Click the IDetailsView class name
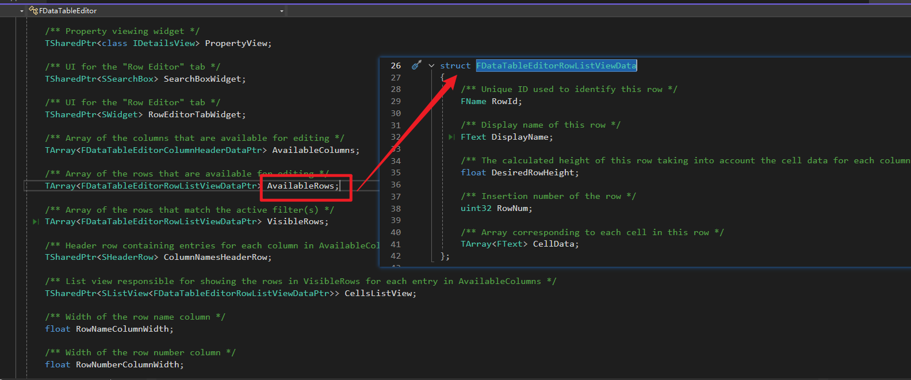Viewport: 911px width, 380px height. tap(164, 43)
